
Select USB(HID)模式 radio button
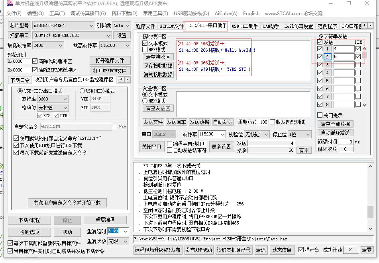pos(82,91)
